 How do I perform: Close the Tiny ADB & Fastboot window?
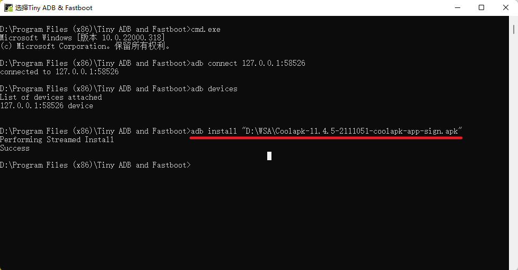pos(505,7)
